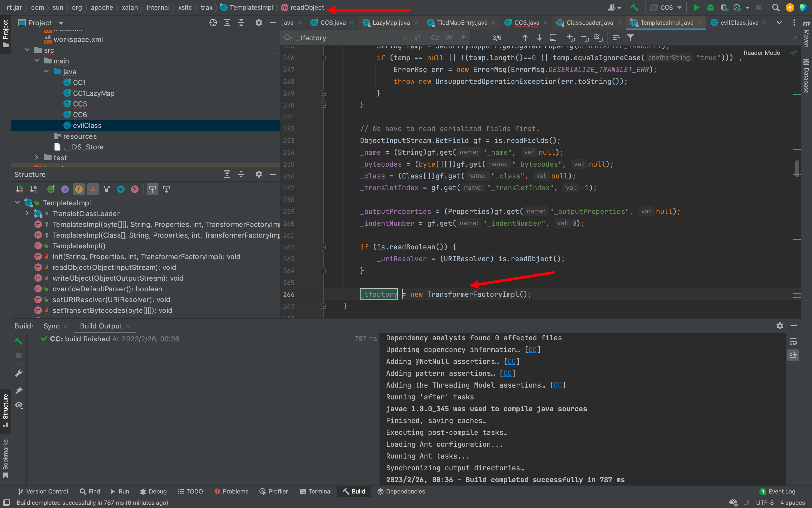This screenshot has height=508, width=812.
Task: Open the Problems tool window
Action: point(231,491)
